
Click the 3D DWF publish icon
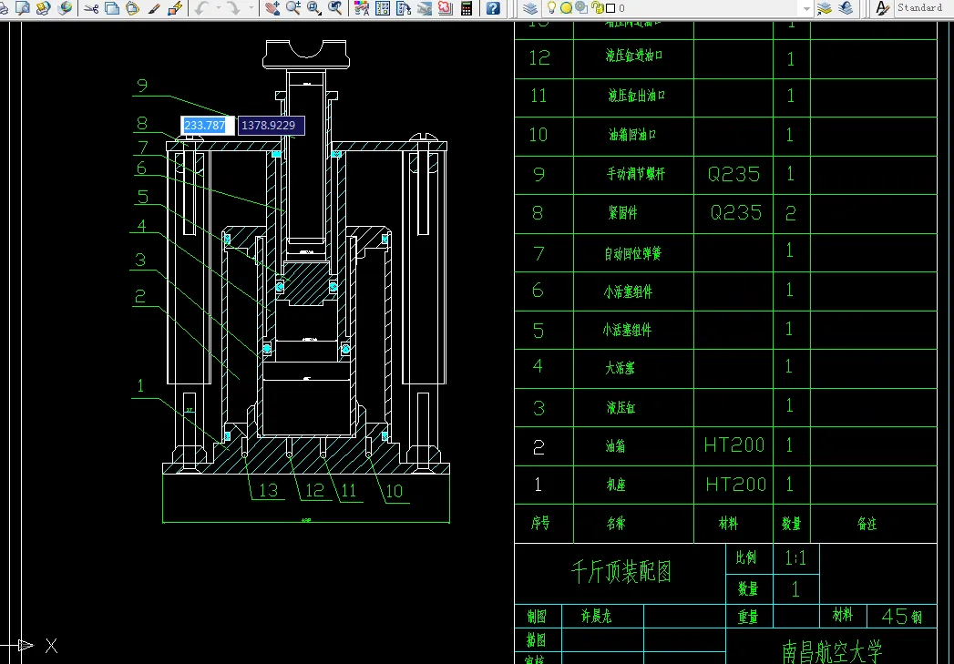[x=64, y=8]
